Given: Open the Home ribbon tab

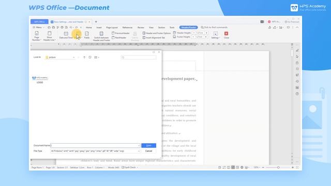Looking at the screenshot, I should point(88,27).
